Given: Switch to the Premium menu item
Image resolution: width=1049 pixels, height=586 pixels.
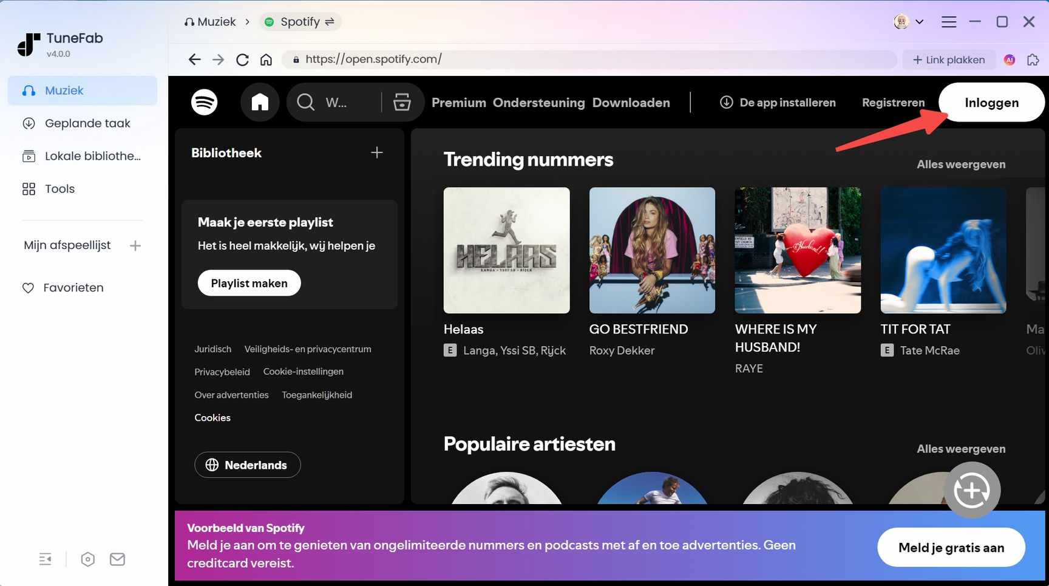Looking at the screenshot, I should coord(458,102).
